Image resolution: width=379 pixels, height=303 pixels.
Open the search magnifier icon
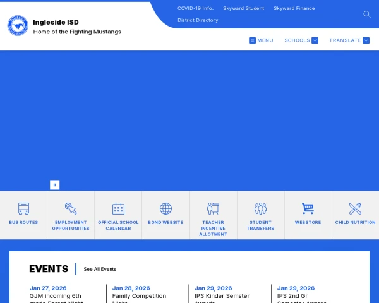pyautogui.click(x=366, y=14)
